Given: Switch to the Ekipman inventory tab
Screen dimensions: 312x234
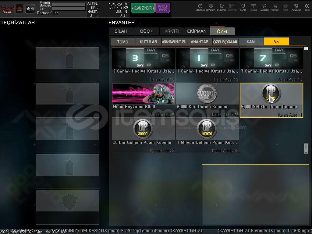Looking at the screenshot, I should point(197,31).
